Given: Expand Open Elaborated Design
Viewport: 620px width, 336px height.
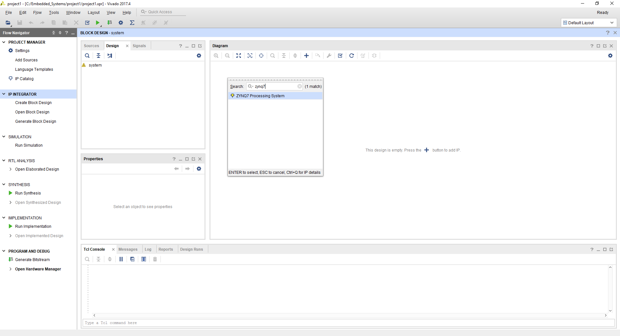Looking at the screenshot, I should [11, 169].
